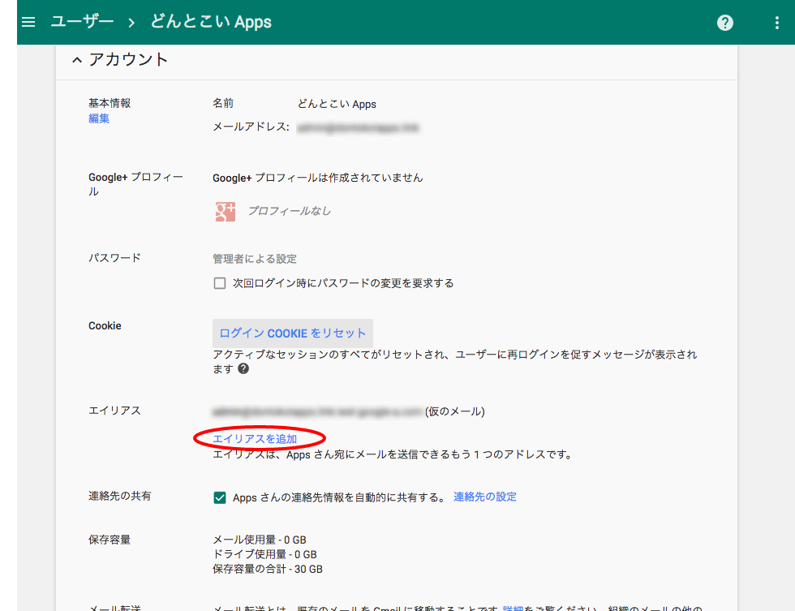Click 名前 value どんとこい Apps
Screen dimensions: 795x611
337,104
